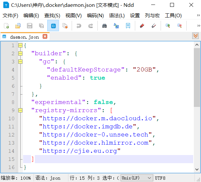
Task: Open the Unix(LF) line ending dropdown
Action: [x=136, y=178]
